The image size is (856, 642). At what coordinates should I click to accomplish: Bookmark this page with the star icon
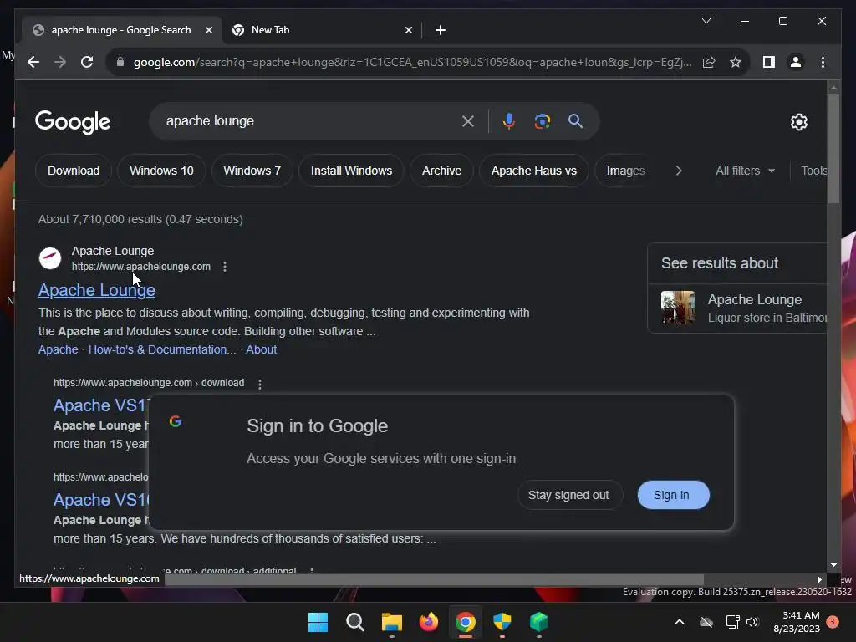736,62
